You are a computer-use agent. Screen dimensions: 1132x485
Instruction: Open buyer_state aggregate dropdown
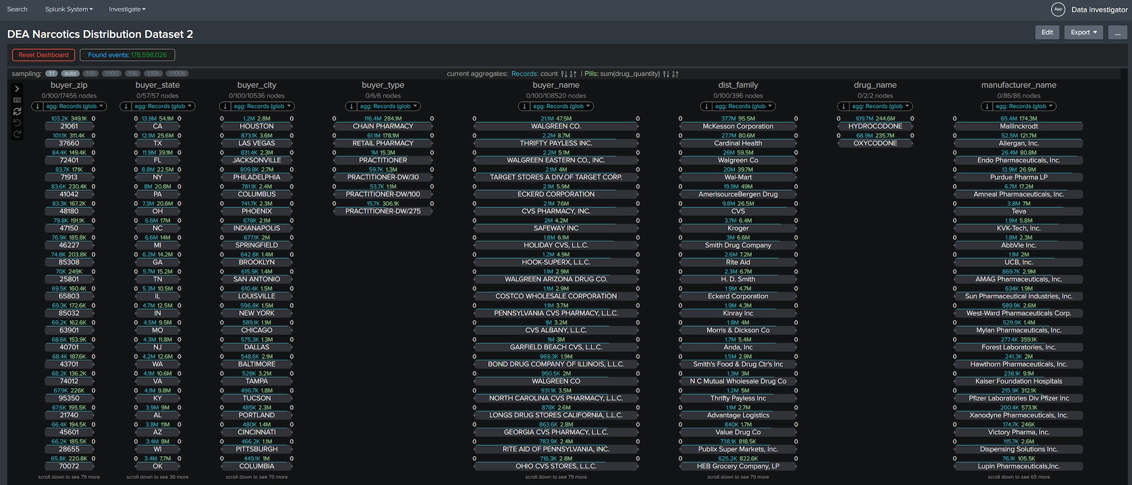coord(163,106)
